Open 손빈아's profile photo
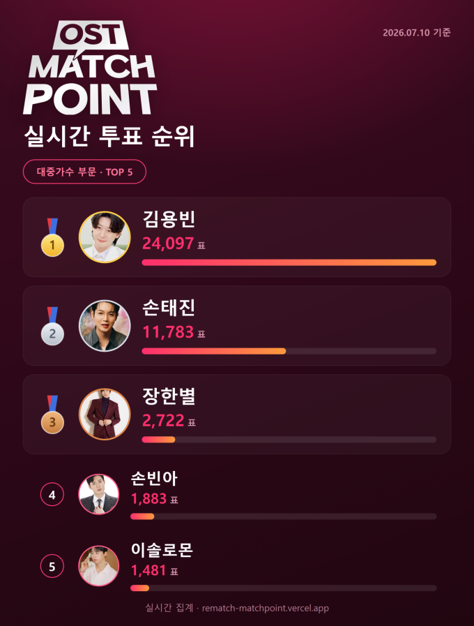Viewport: 474px width, 626px height. (x=98, y=494)
